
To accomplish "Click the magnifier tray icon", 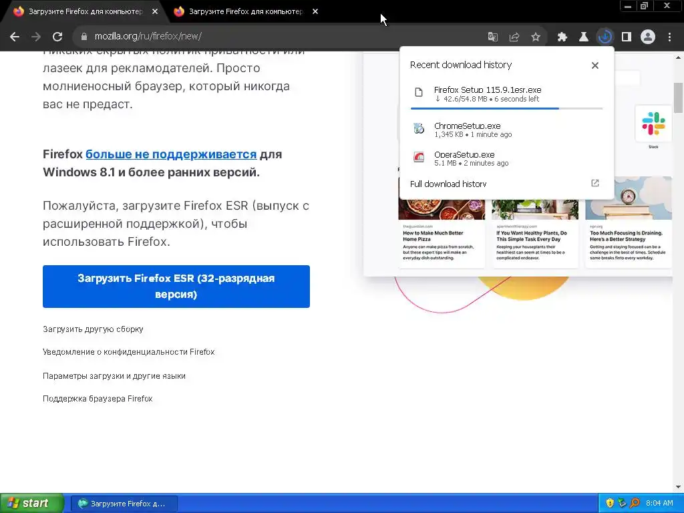I will (x=635, y=504).
